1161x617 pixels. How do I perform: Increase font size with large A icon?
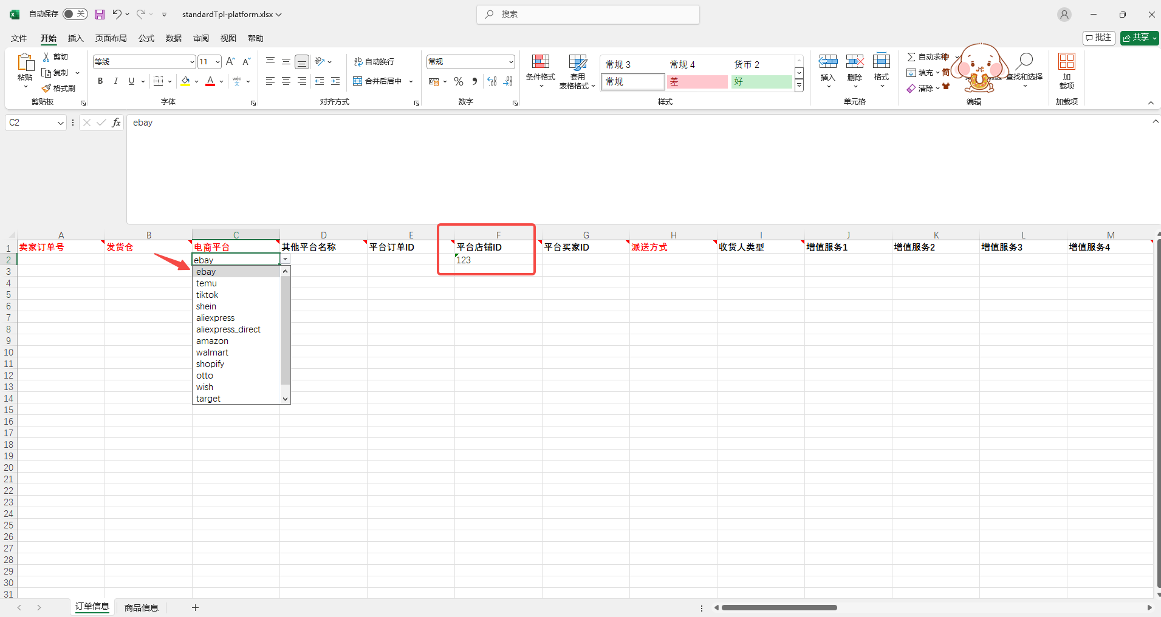tap(230, 61)
